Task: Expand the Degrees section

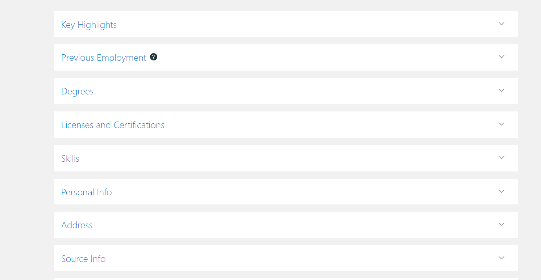Action: click(501, 91)
